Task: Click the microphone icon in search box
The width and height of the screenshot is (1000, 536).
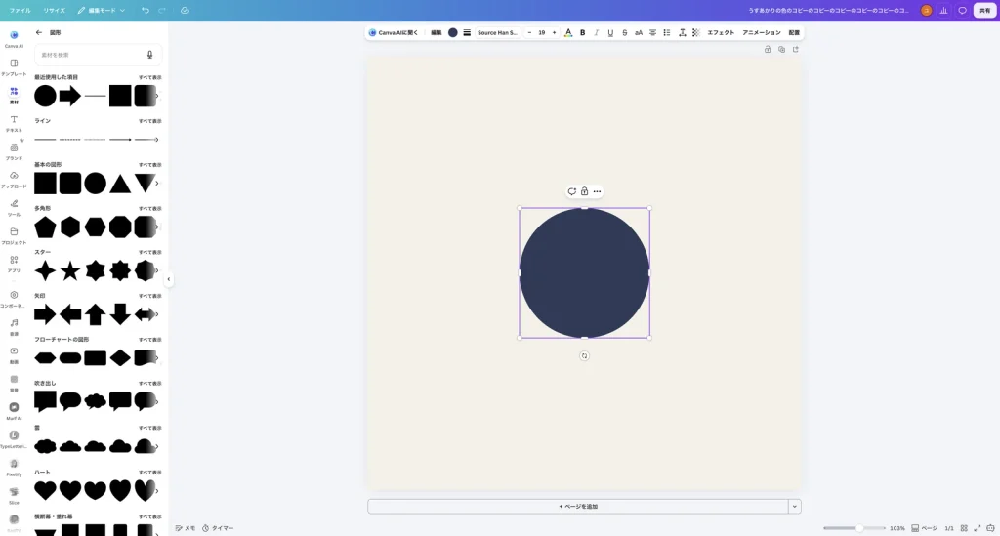Action: click(149, 55)
